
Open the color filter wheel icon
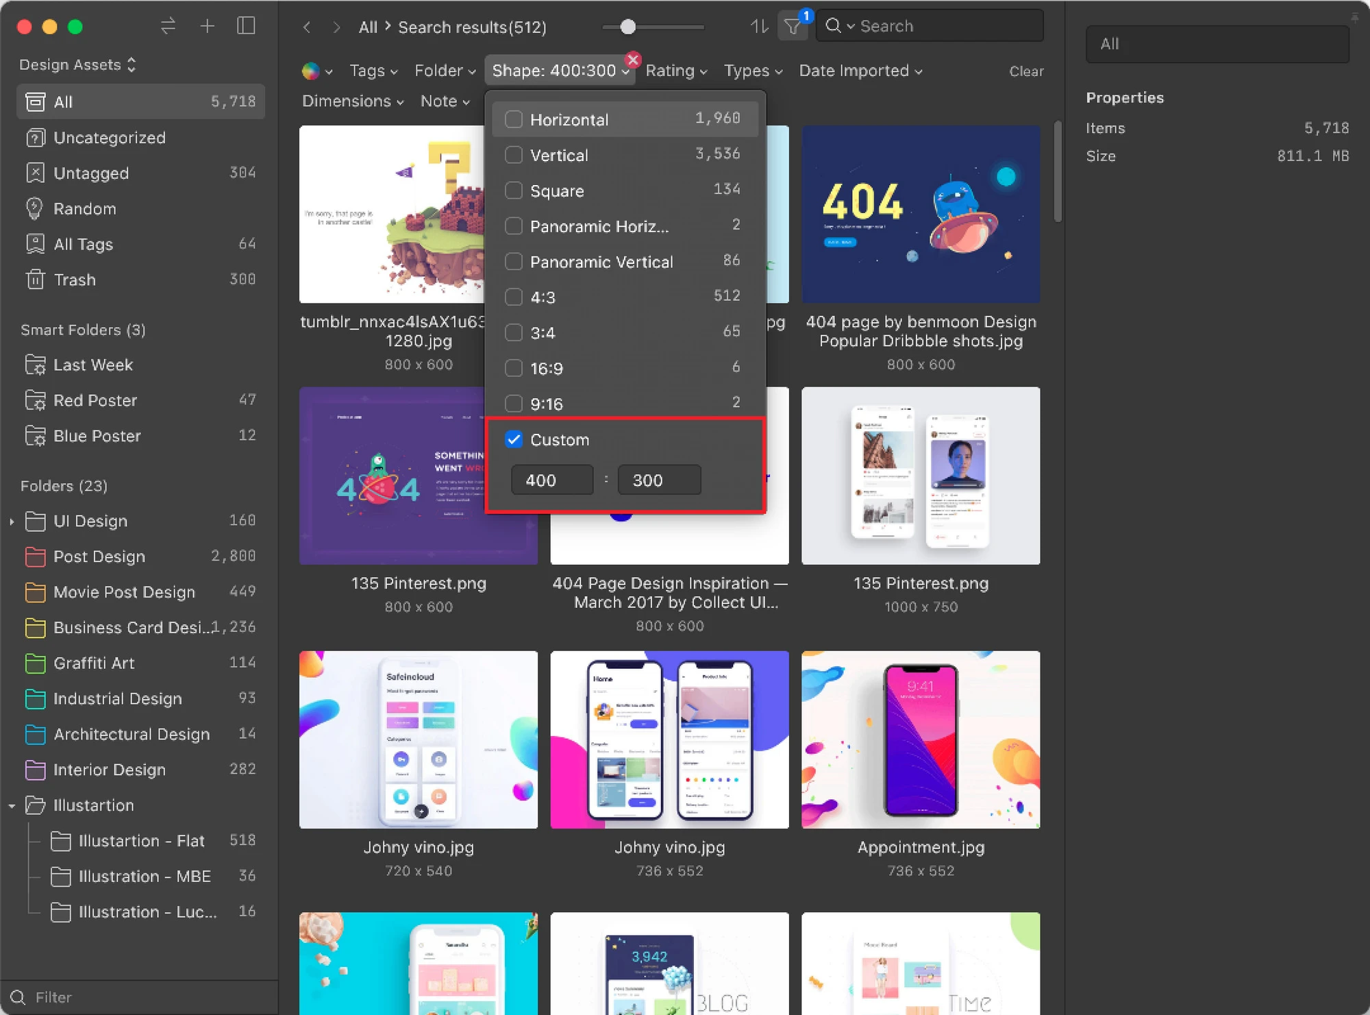(x=311, y=71)
